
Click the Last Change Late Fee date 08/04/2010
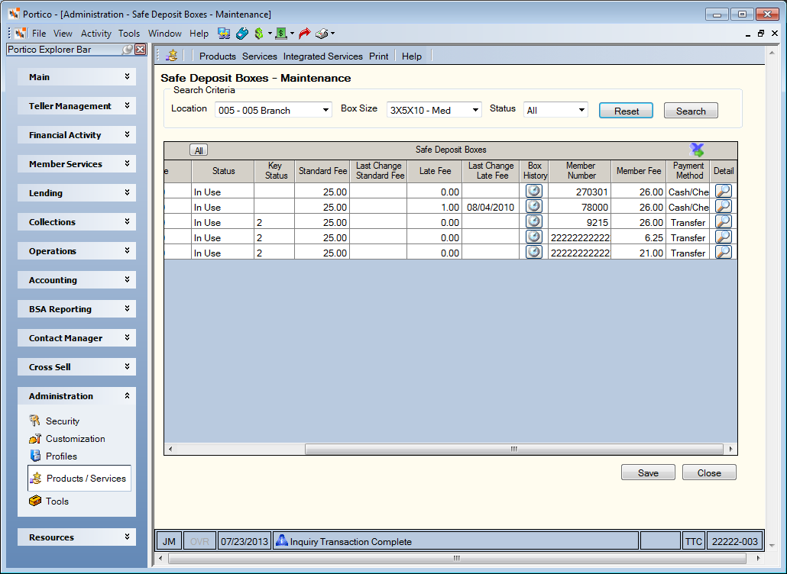pyautogui.click(x=491, y=207)
